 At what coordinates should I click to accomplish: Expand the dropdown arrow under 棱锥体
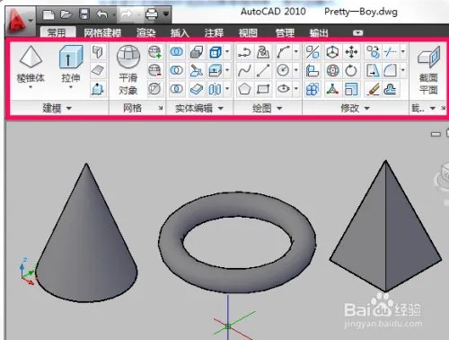[31, 87]
